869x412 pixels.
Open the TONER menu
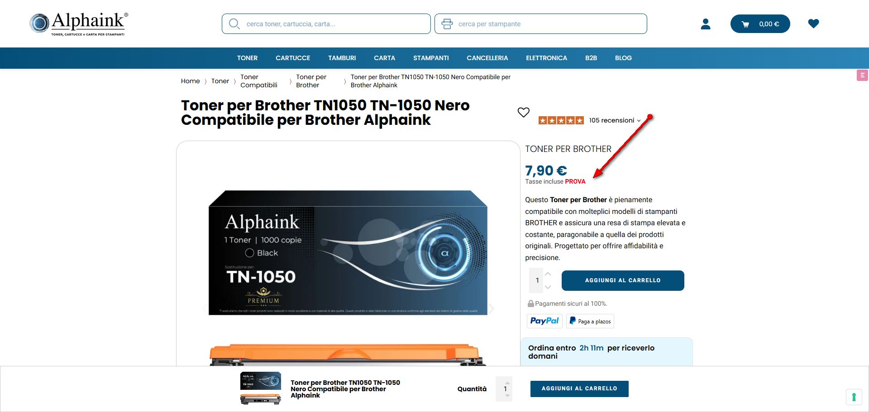click(247, 58)
